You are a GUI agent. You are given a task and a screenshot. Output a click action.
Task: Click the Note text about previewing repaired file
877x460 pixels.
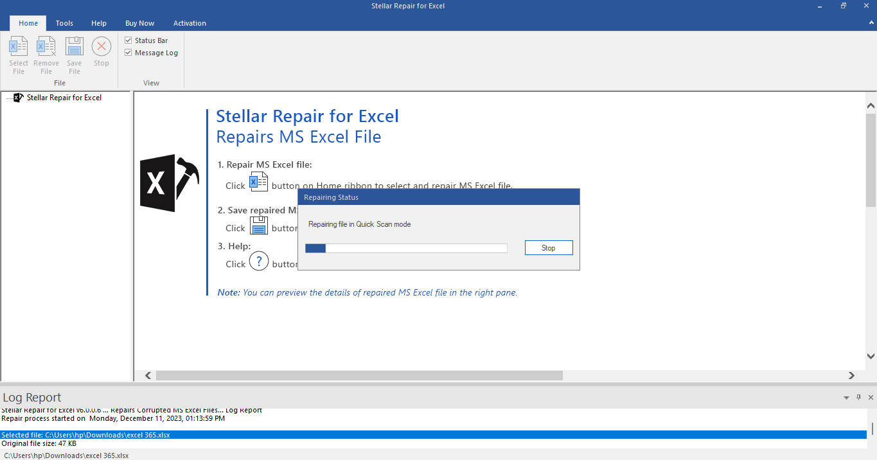[368, 292]
